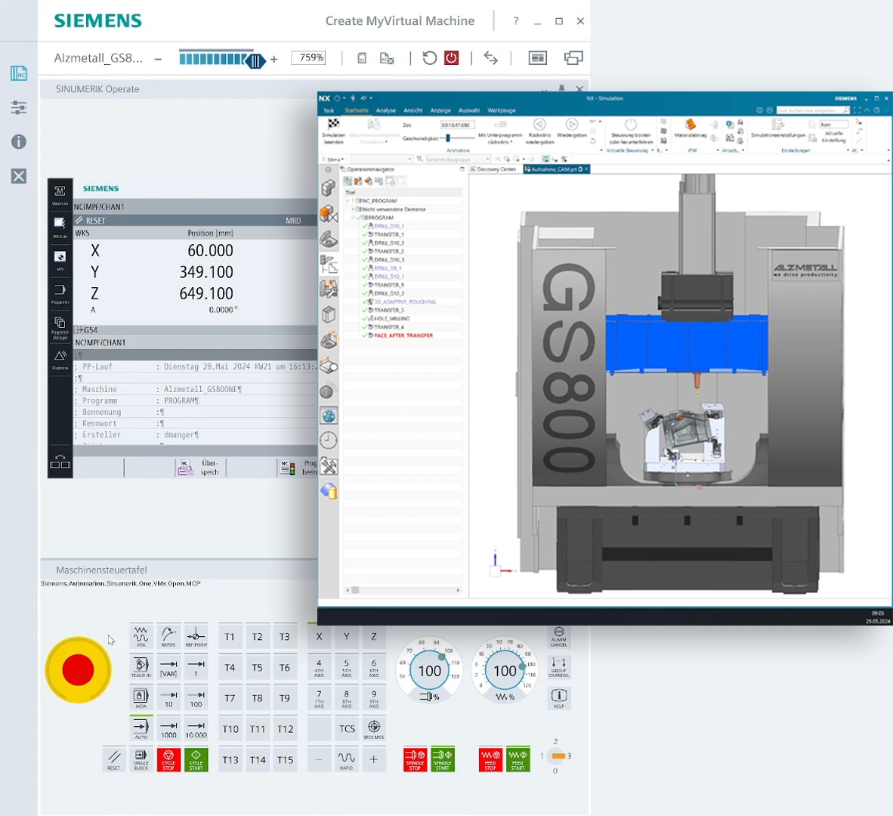Click the restart arrow icon beside the power button
The image size is (893, 816).
click(x=429, y=57)
